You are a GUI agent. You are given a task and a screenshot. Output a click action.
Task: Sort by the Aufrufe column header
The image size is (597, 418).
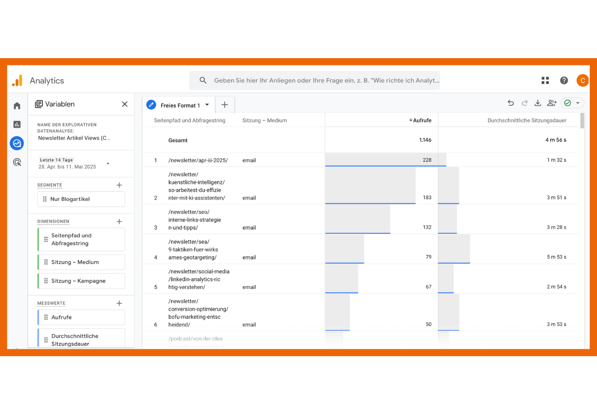click(421, 121)
